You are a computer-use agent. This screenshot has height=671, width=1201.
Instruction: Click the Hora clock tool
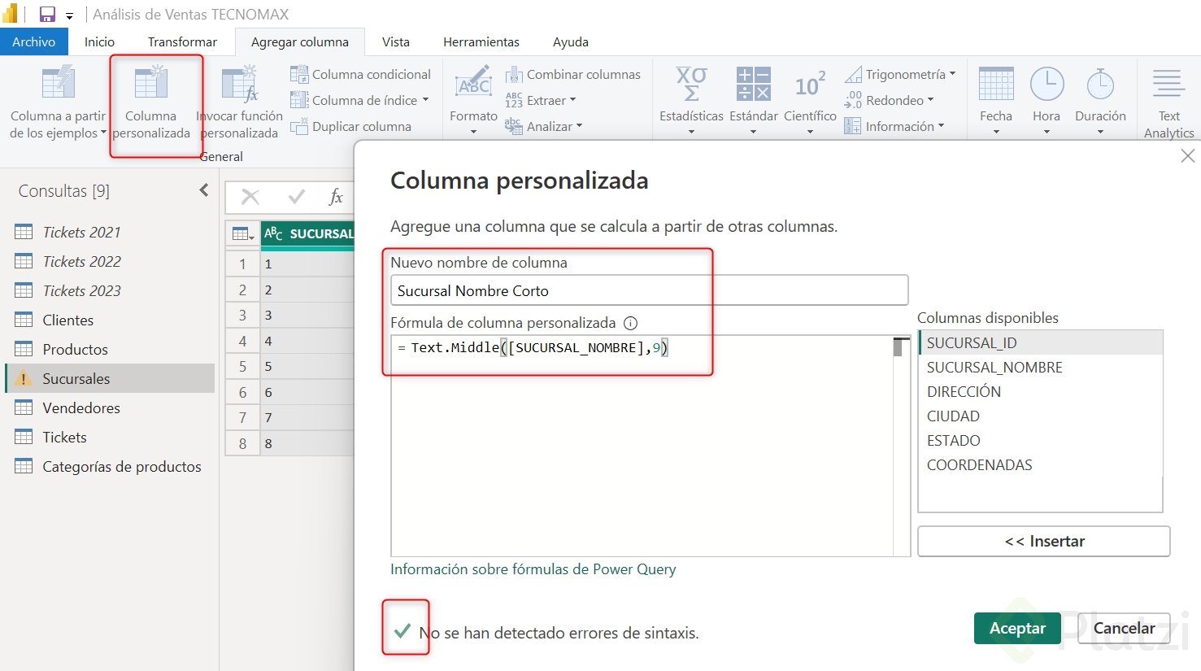(x=1047, y=99)
